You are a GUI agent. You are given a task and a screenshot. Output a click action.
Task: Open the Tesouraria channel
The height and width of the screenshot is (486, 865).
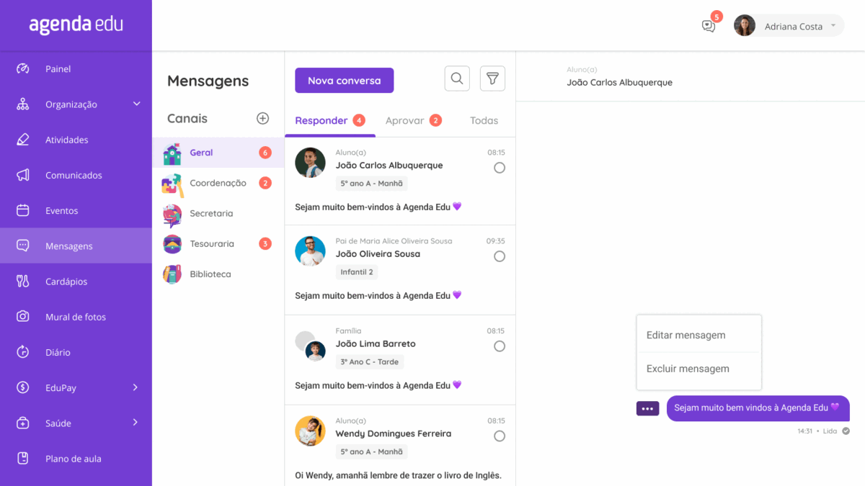pos(211,243)
